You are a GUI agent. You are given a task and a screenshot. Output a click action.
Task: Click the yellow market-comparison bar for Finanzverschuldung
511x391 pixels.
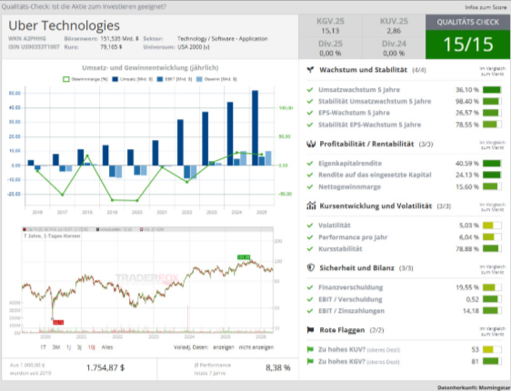point(492,287)
